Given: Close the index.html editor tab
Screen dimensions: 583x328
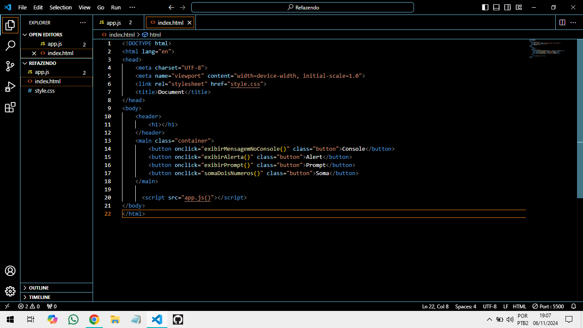Looking at the screenshot, I should 189,23.
